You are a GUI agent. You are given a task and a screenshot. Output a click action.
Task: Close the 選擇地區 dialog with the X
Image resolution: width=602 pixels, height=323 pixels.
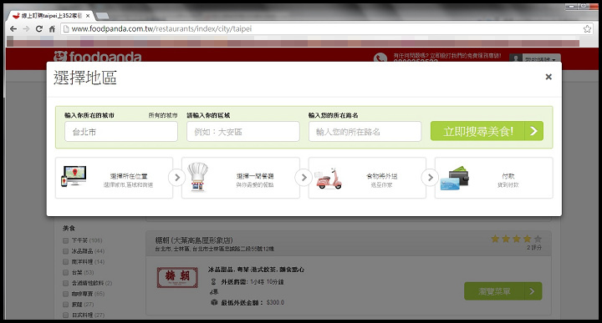coord(548,77)
